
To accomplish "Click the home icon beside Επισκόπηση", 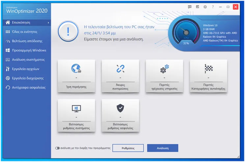I will coord(8,22).
